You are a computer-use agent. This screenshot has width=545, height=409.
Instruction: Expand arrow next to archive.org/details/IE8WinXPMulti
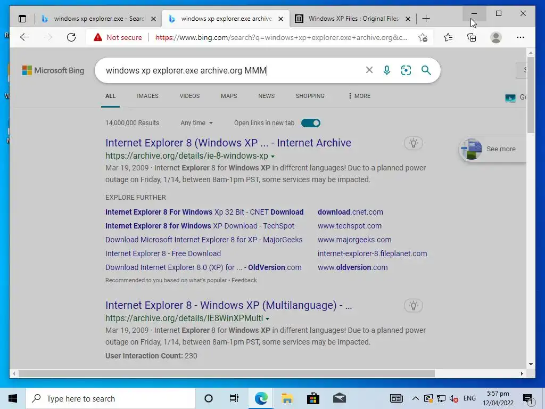pyautogui.click(x=267, y=319)
